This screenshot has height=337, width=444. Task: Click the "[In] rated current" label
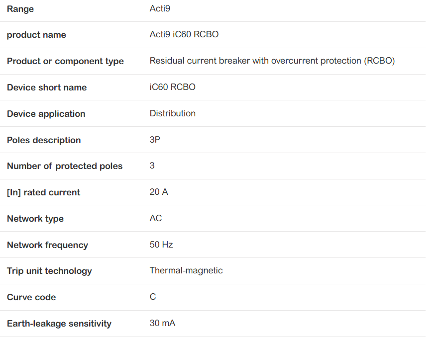point(43,192)
